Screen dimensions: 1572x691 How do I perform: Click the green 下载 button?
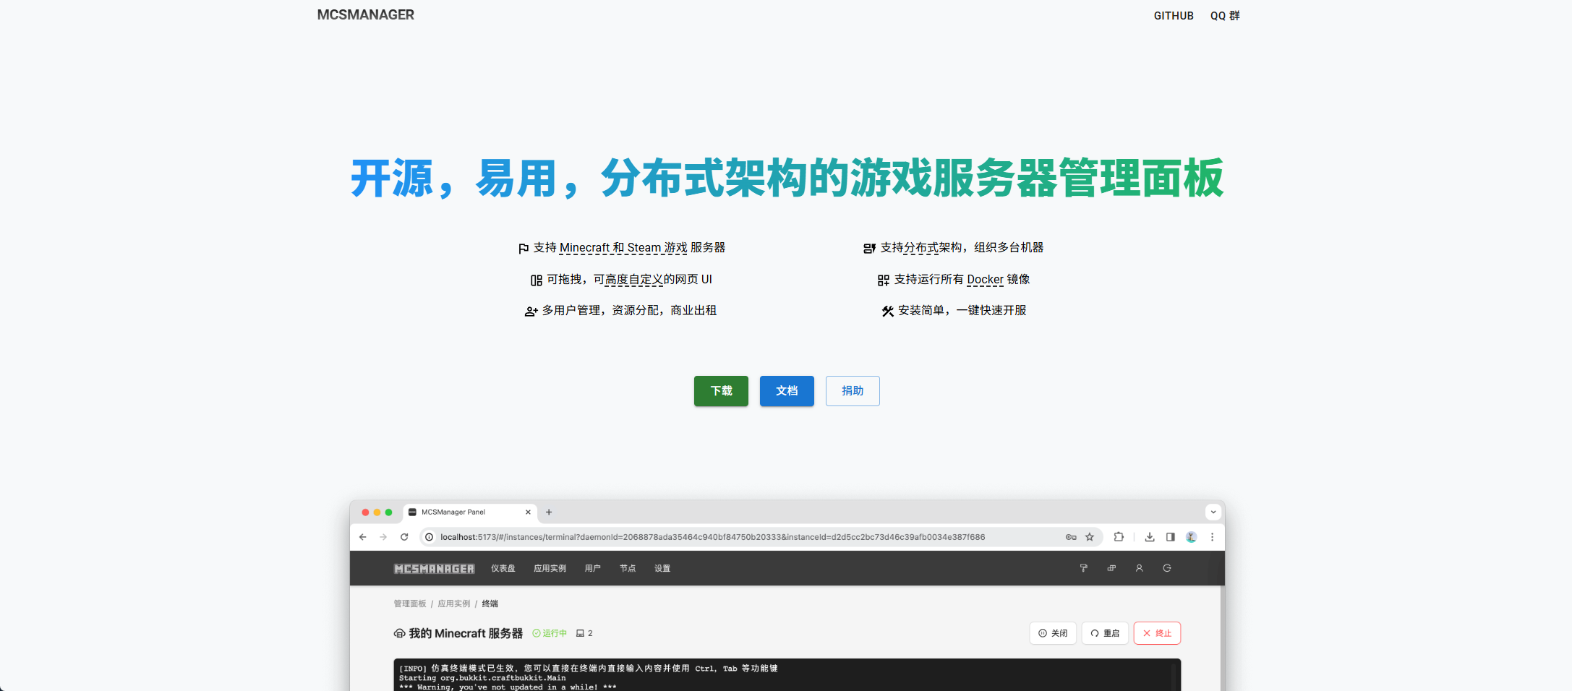(x=721, y=391)
